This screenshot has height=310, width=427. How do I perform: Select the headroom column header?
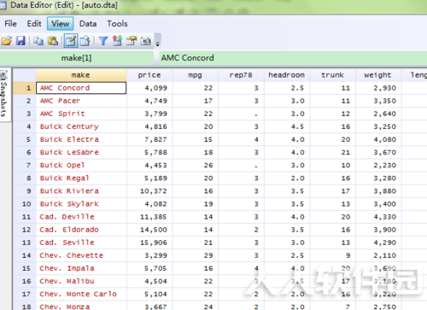click(x=287, y=75)
